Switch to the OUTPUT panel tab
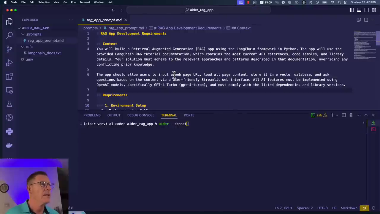This screenshot has width=380, height=214. pyautogui.click(x=114, y=115)
